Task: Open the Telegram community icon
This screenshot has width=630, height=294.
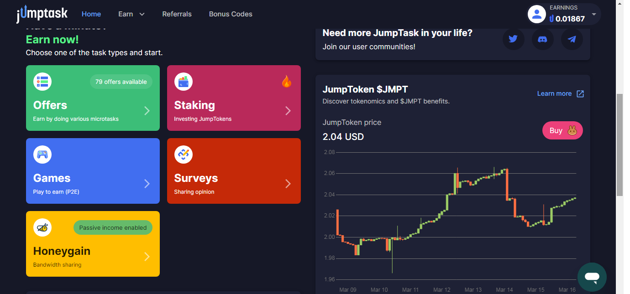Action: click(x=572, y=39)
